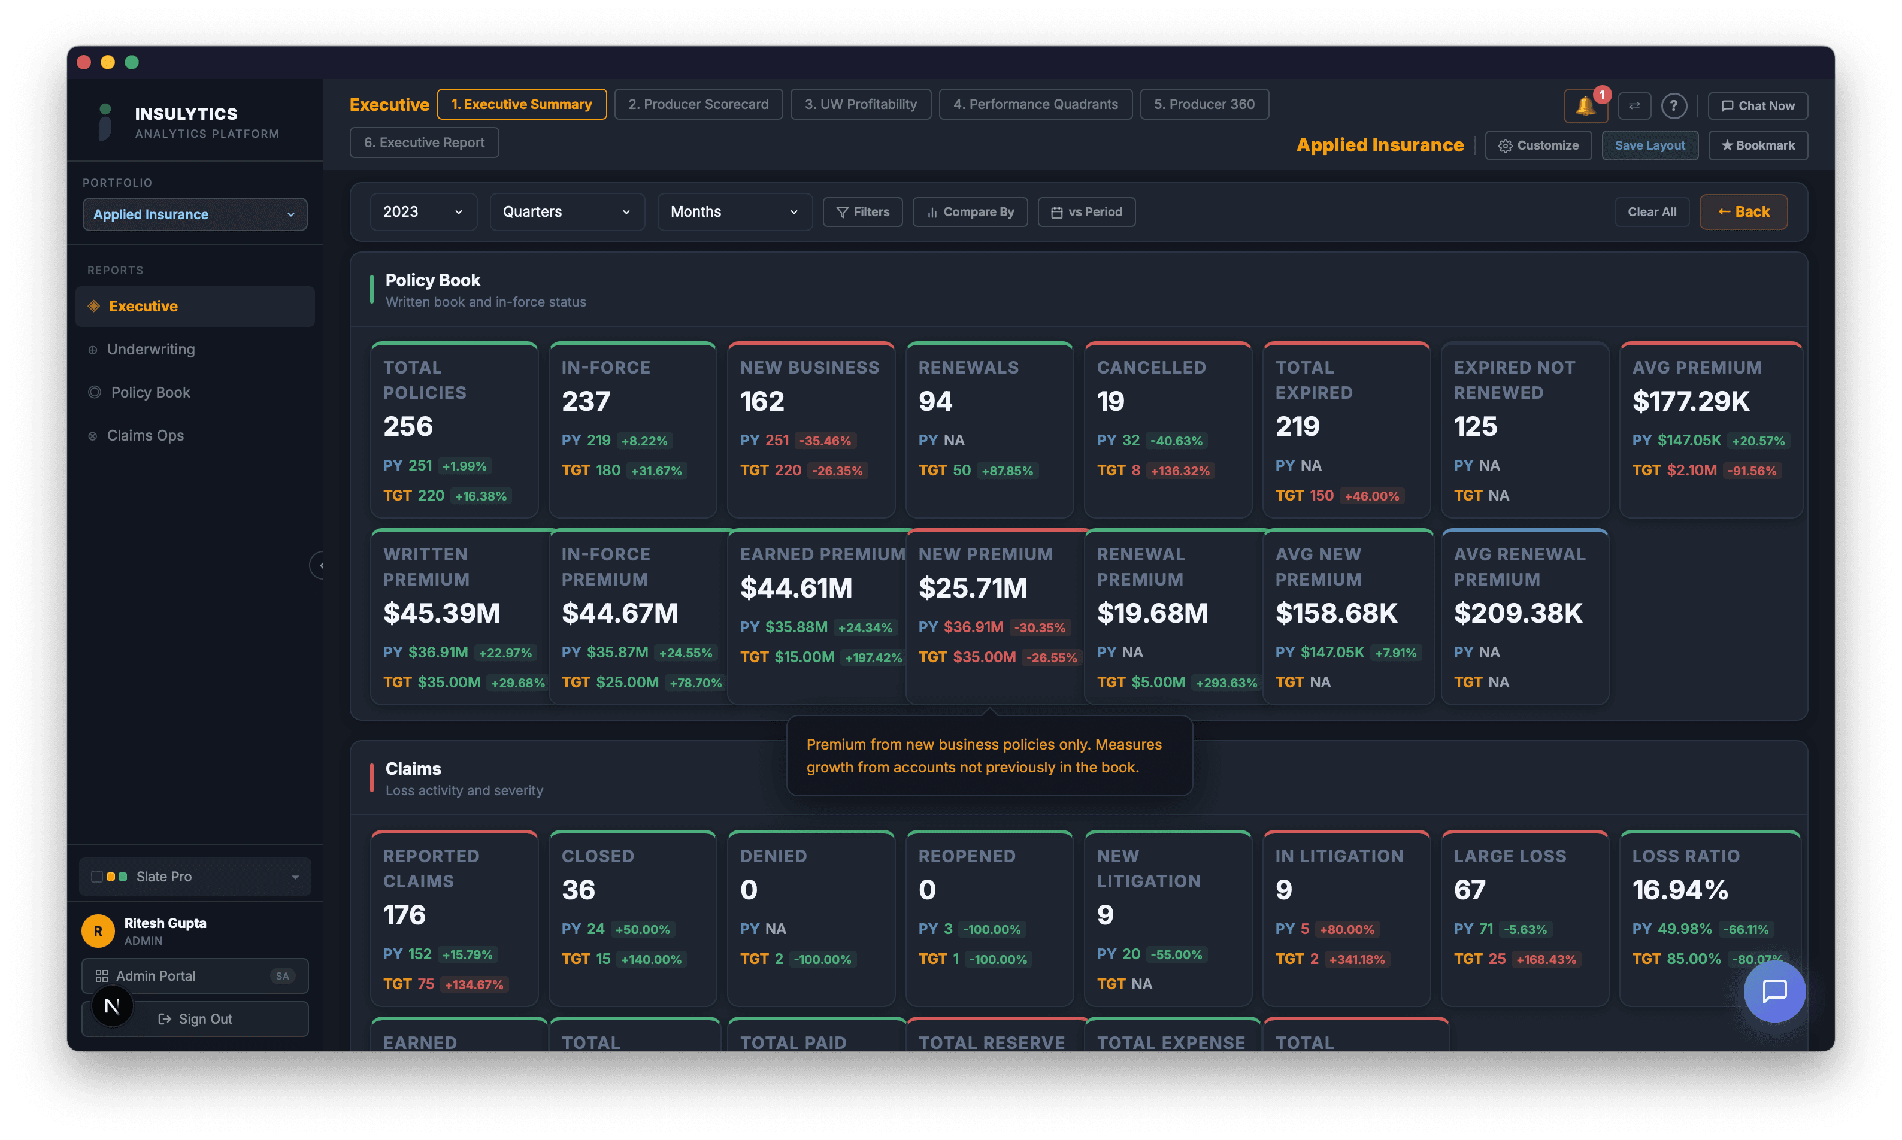Screen dimensions: 1902x1140
Task: Click the In Litigation 9 card
Action: pos(1346,918)
